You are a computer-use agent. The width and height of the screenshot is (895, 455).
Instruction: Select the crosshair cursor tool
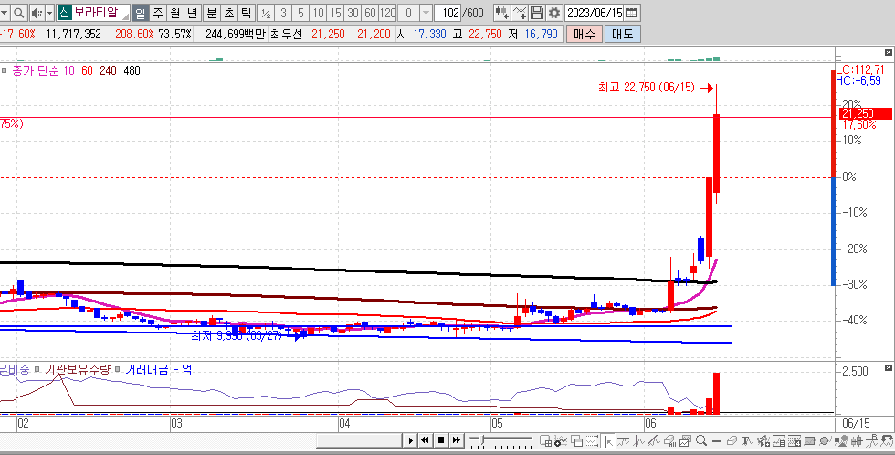(608, 440)
